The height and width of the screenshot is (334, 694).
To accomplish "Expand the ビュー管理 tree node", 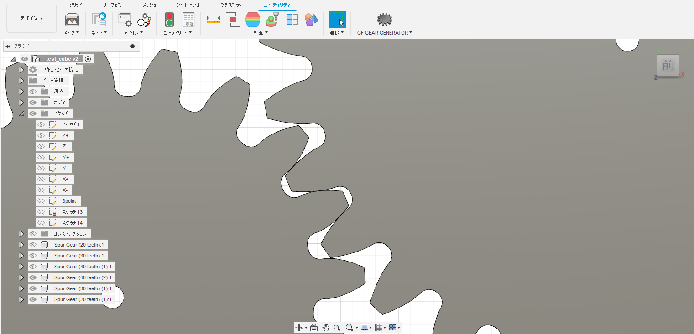I will click(x=21, y=81).
